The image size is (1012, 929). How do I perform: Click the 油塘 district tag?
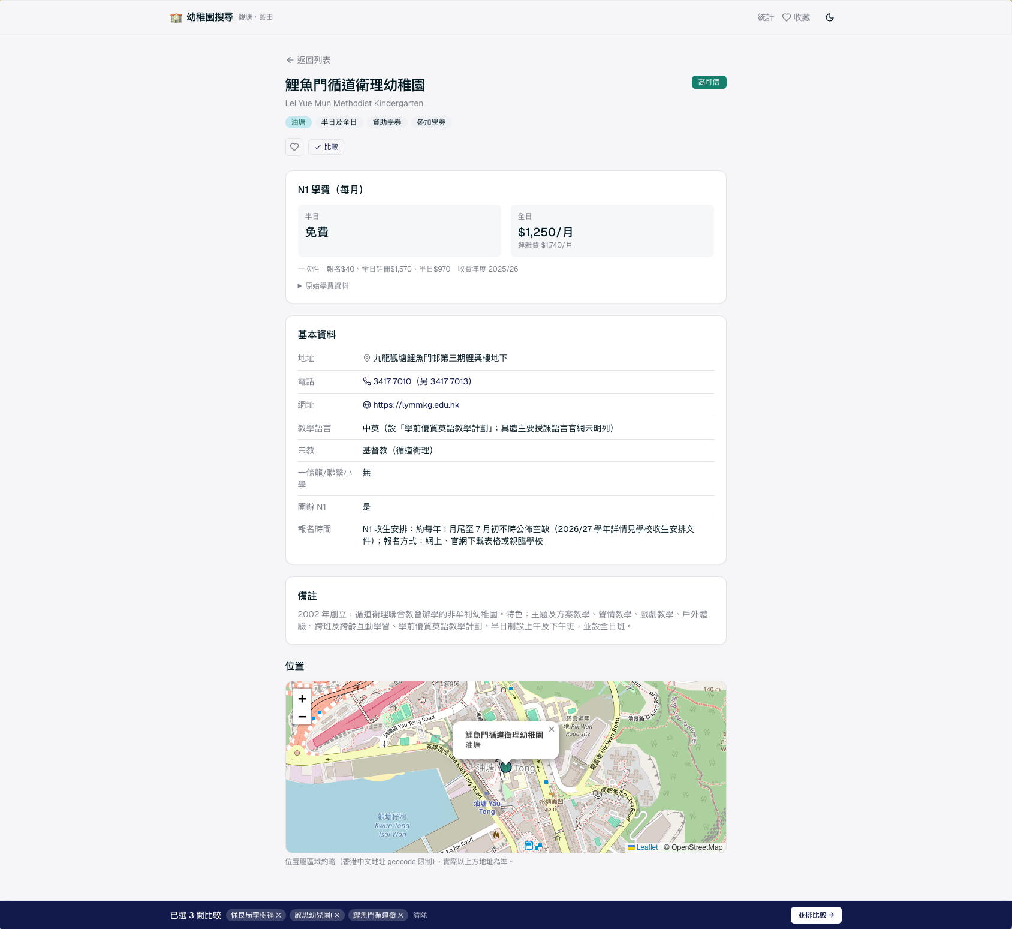click(x=299, y=122)
